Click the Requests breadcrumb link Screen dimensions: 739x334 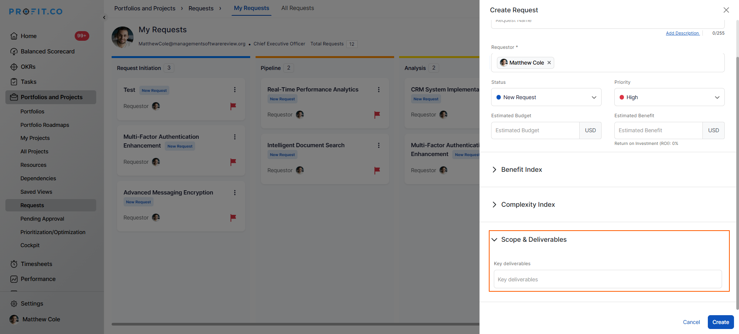[x=201, y=8]
